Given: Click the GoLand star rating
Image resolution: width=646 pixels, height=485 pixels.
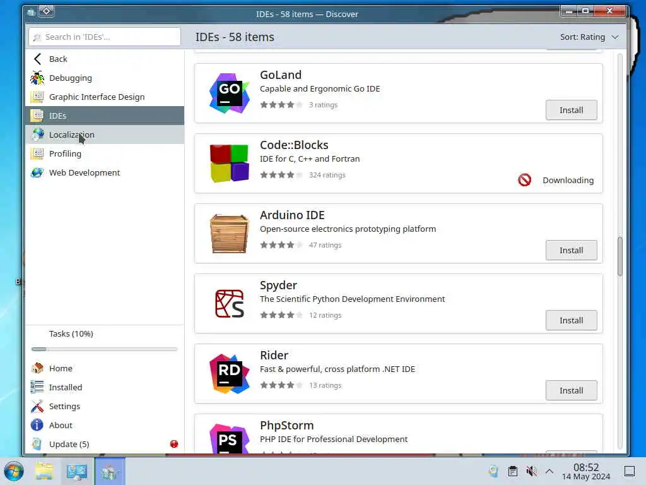Looking at the screenshot, I should (x=281, y=105).
